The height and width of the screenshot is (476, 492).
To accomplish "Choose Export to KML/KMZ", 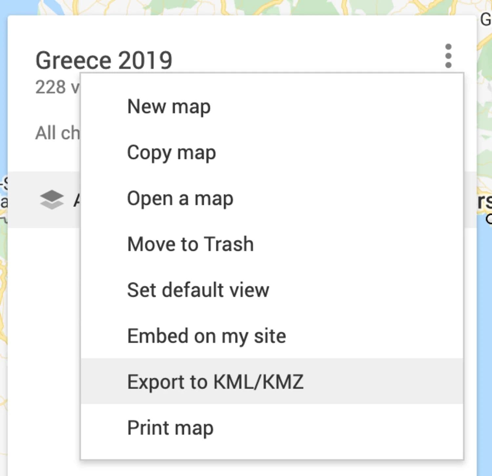I will pos(272,381).
